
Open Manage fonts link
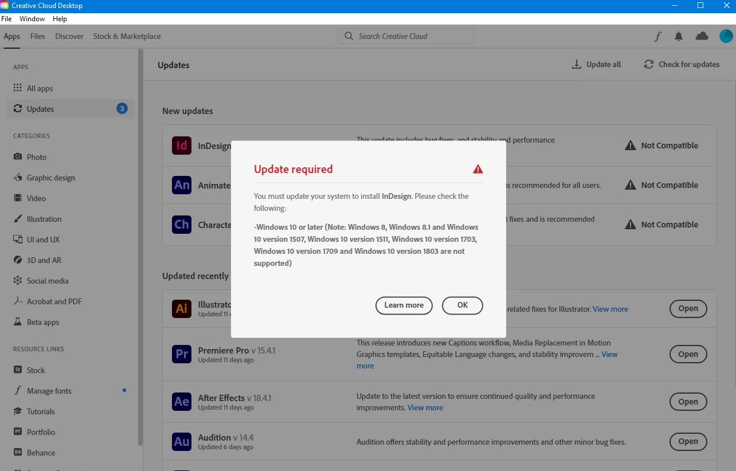[71, 391]
